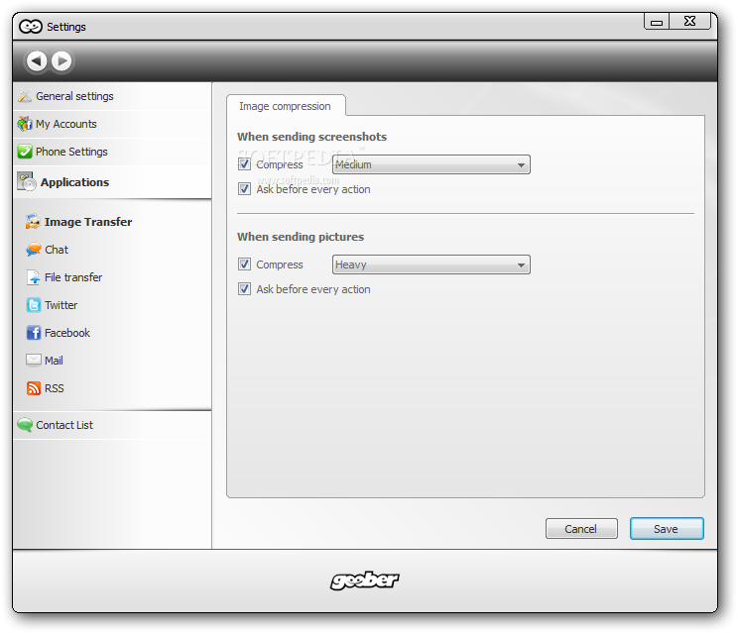Open the Medium compression dropdown
Image resolution: width=738 pixels, height=633 pixels.
click(431, 164)
